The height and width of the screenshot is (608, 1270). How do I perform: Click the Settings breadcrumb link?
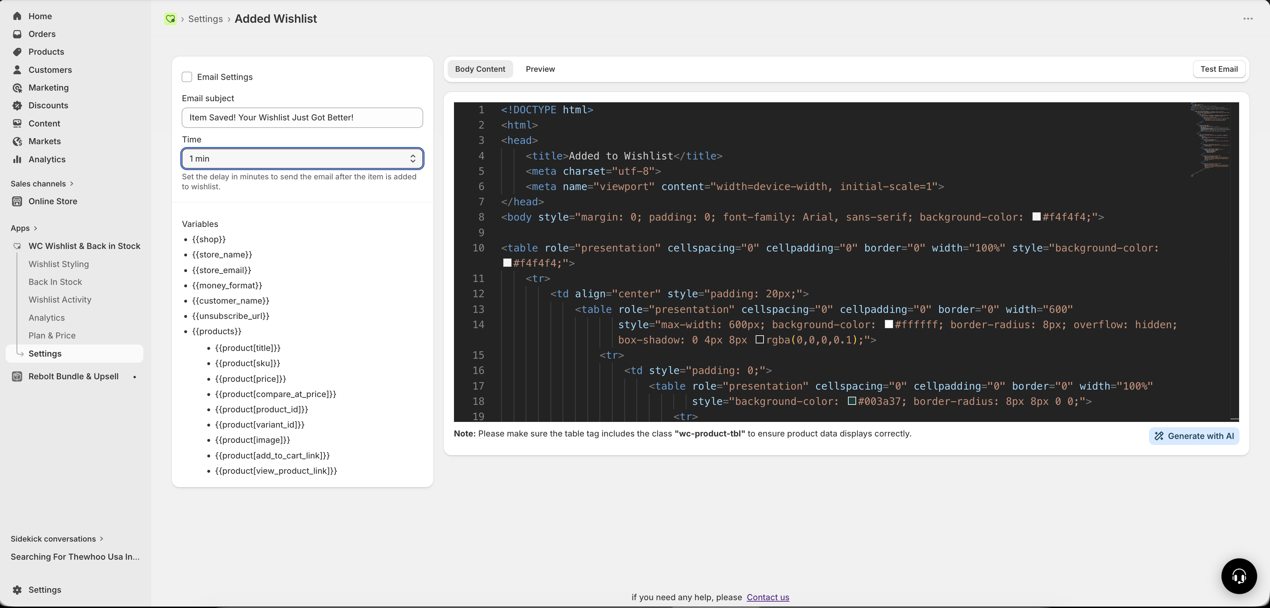tap(206, 19)
